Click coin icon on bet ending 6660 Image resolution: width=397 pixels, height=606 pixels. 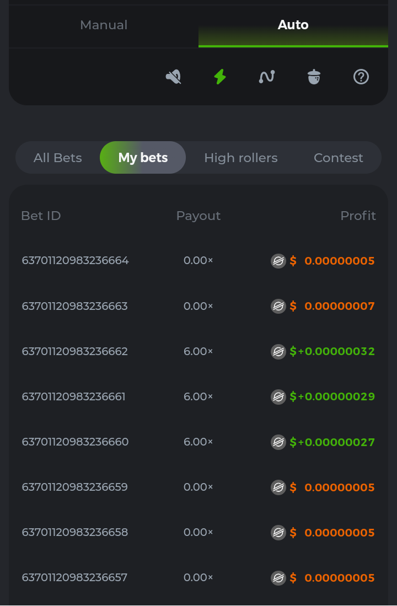[x=278, y=442]
